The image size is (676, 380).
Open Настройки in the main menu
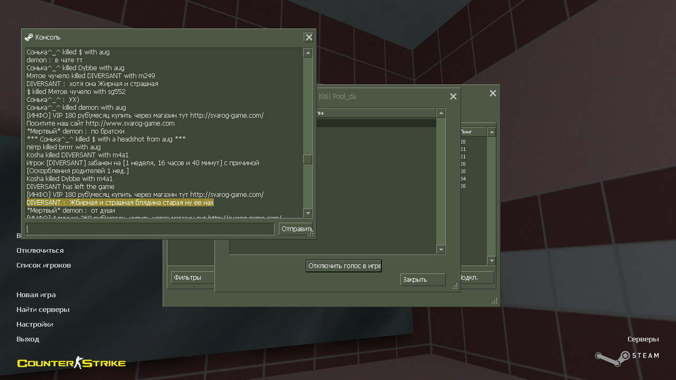[x=35, y=325]
